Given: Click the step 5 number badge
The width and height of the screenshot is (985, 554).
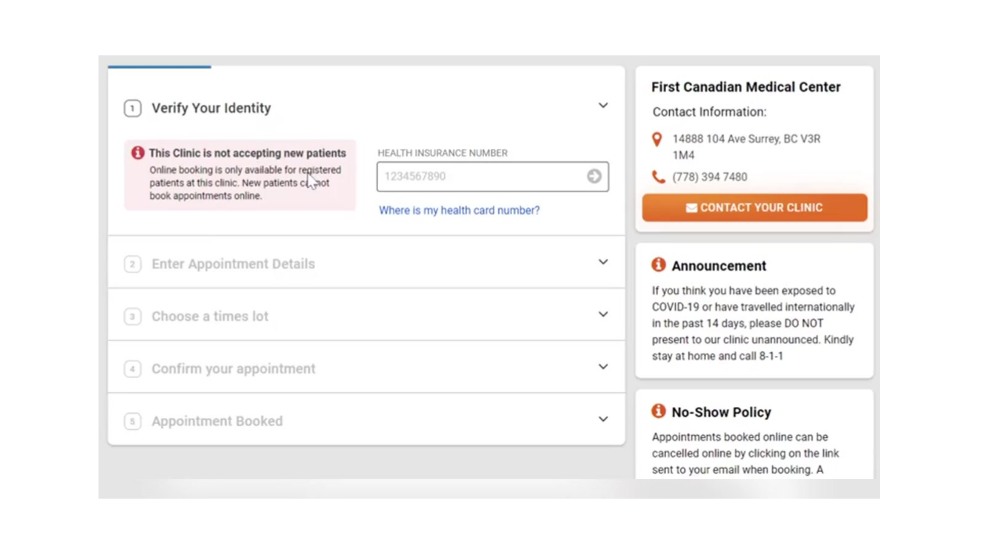Looking at the screenshot, I should coord(132,421).
